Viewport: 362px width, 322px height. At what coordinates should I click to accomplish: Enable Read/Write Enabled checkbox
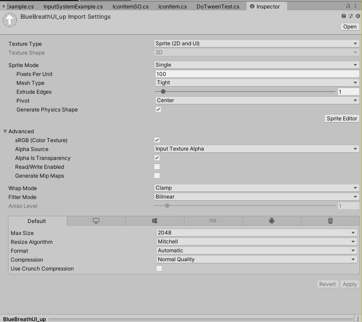coord(157,167)
